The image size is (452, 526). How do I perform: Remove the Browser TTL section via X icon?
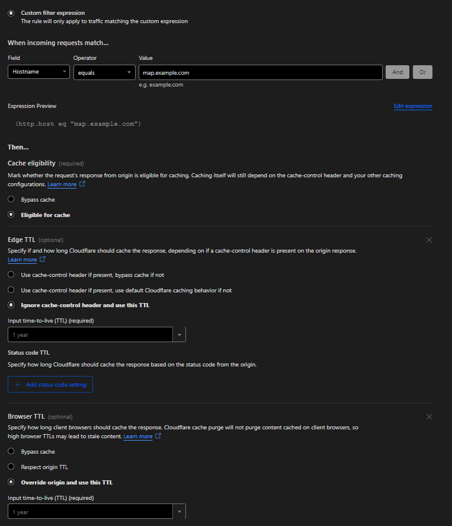coord(429,416)
